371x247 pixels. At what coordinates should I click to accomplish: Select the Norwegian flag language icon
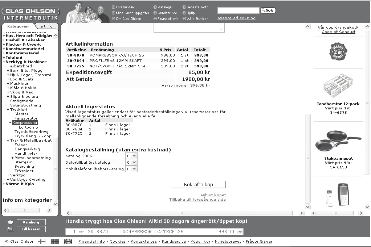click(x=55, y=242)
